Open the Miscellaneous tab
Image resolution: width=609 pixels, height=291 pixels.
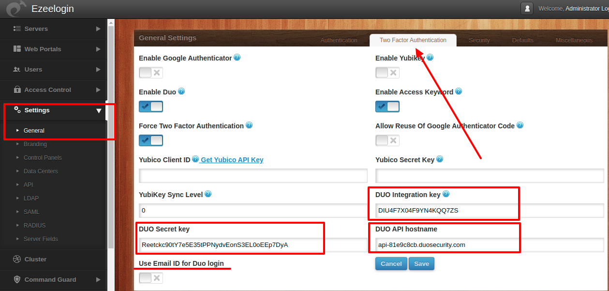pos(574,40)
